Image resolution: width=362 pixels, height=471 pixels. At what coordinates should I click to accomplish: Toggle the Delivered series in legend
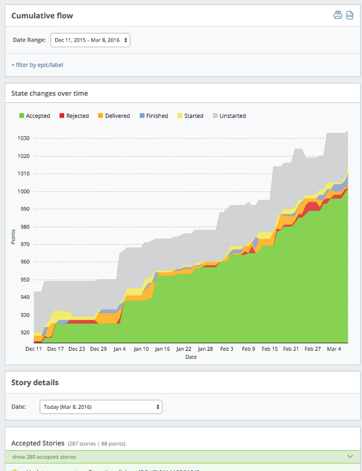[113, 116]
